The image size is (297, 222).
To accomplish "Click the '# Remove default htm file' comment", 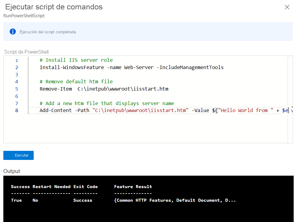I will [76, 81].
